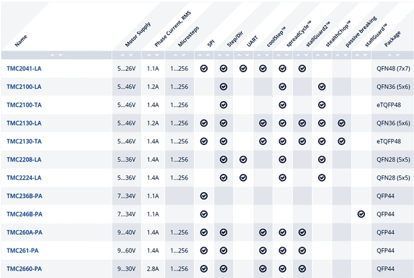Image resolution: width=414 pixels, height=278 pixels.
Task: Sort spreadCycle column descending
Action: point(286,55)
